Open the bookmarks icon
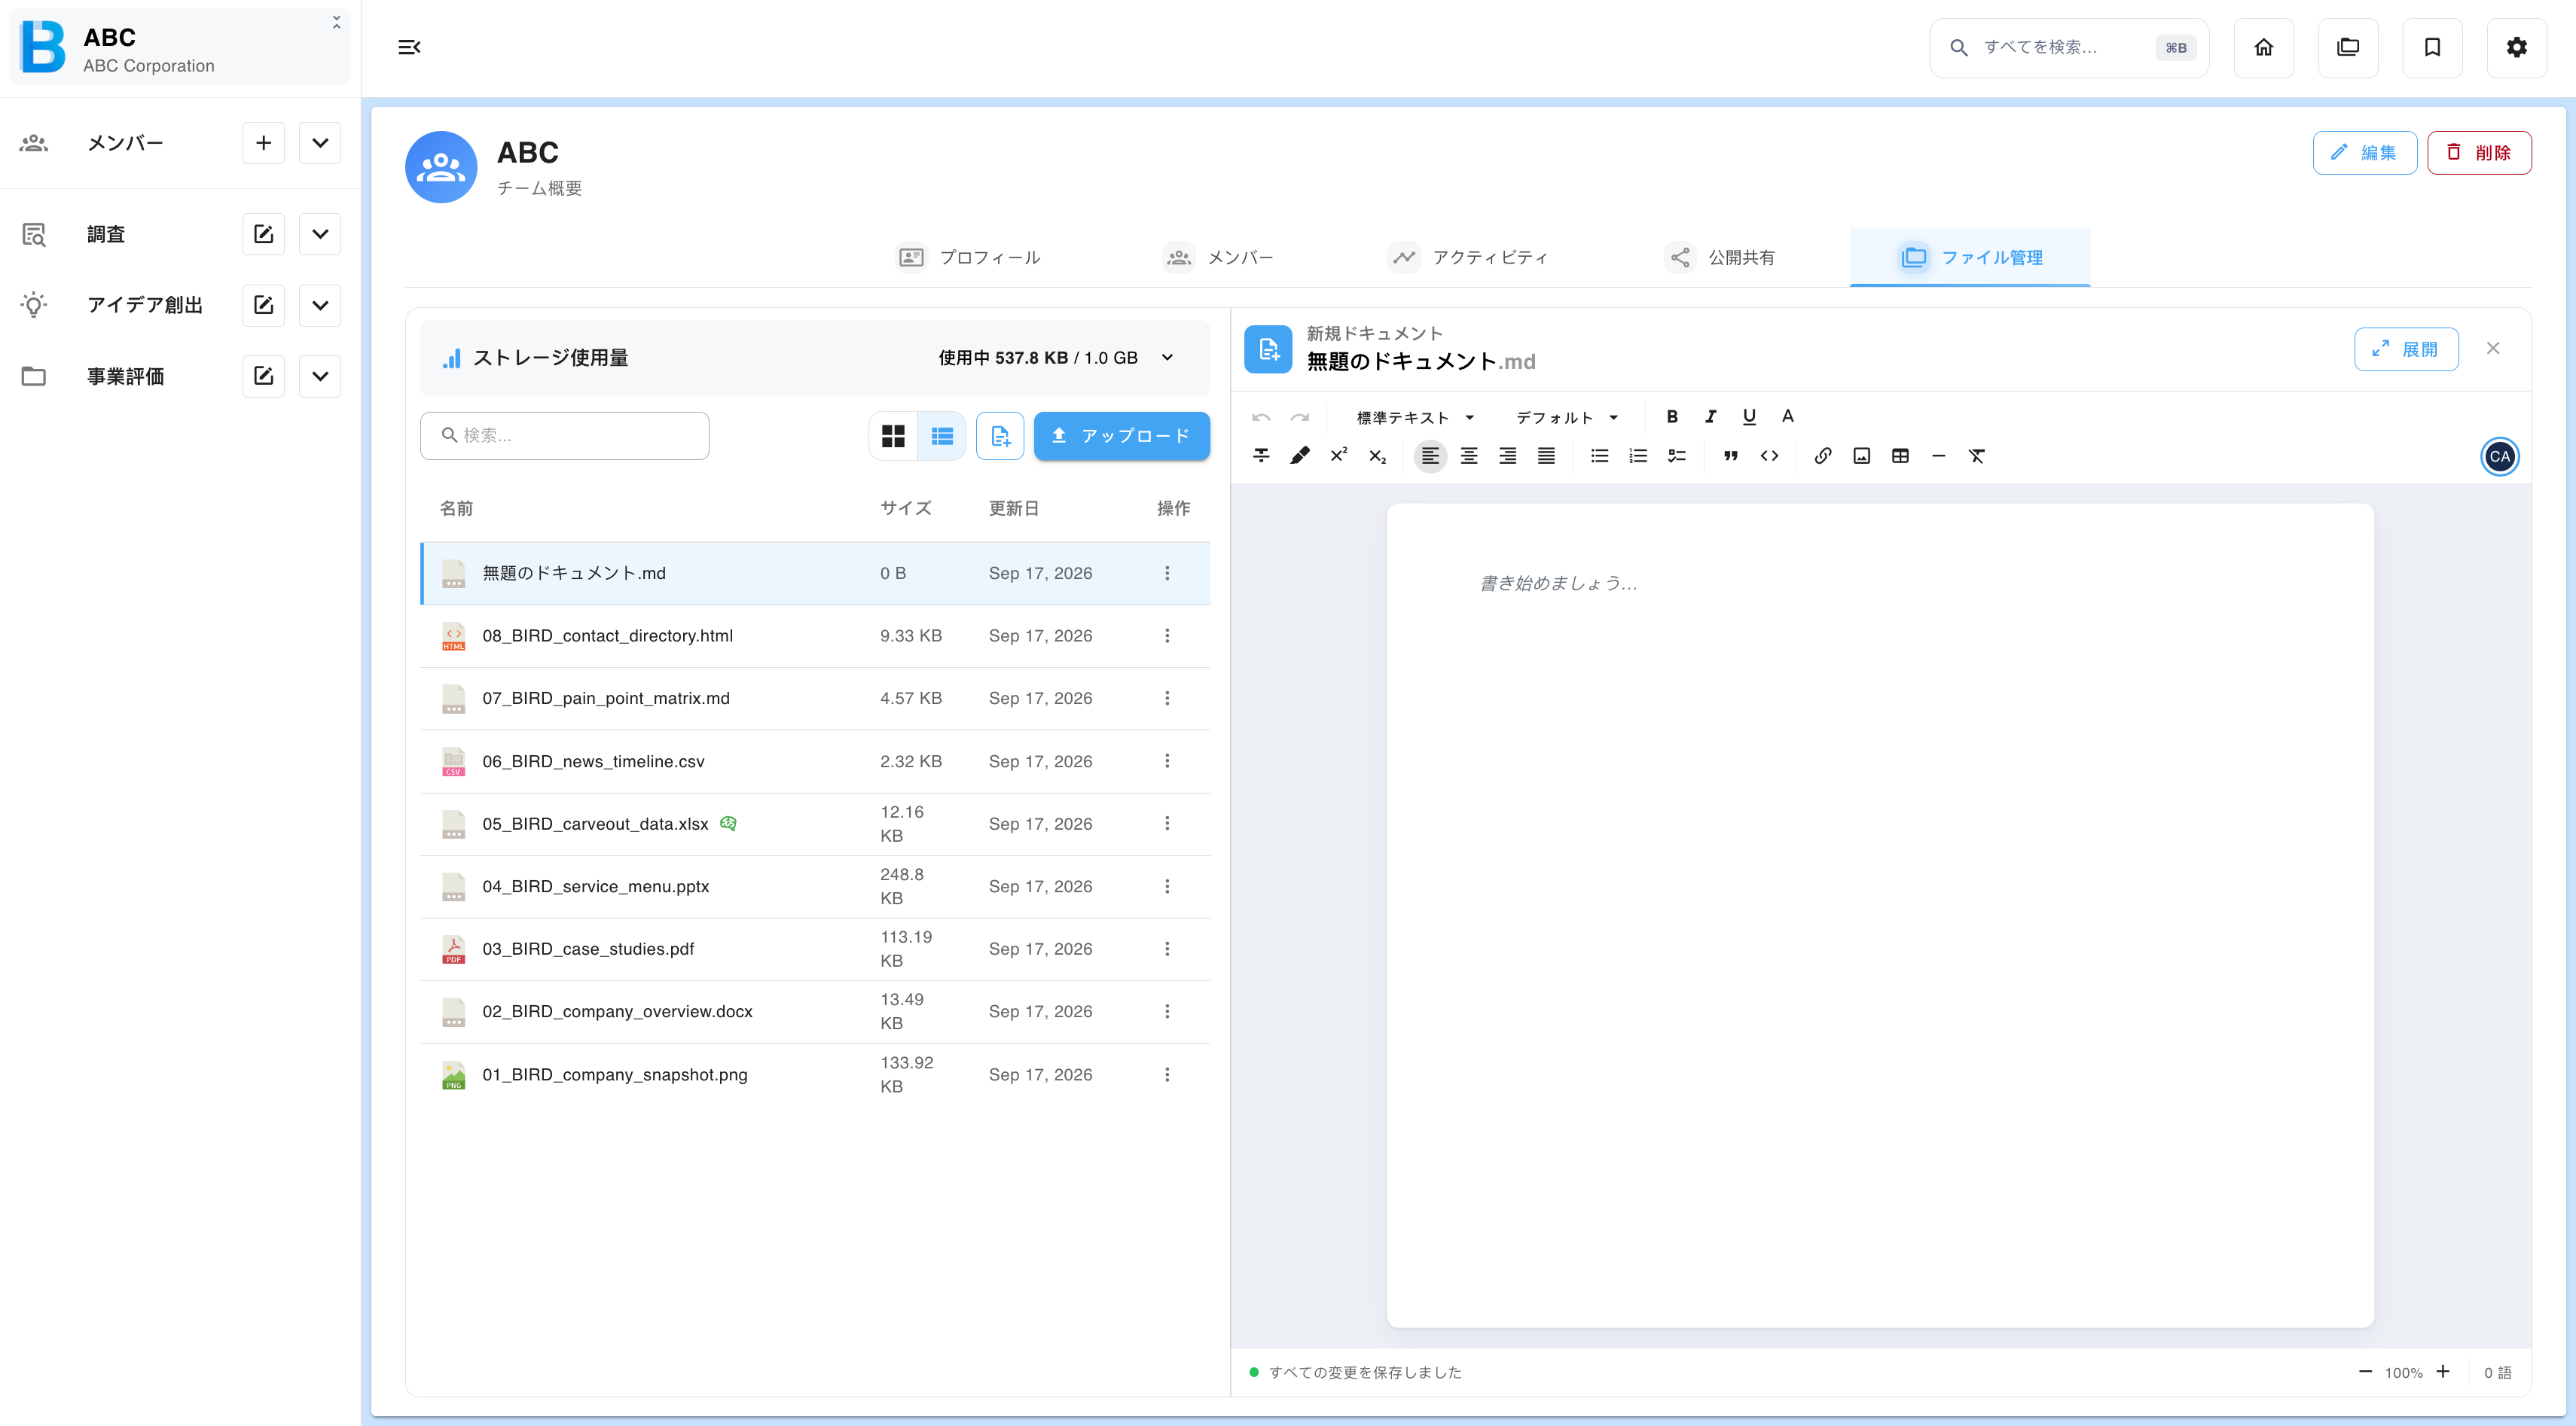The height and width of the screenshot is (1426, 2576). tap(2433, 47)
